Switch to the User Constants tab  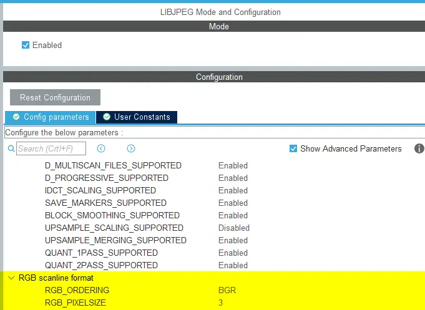point(142,117)
